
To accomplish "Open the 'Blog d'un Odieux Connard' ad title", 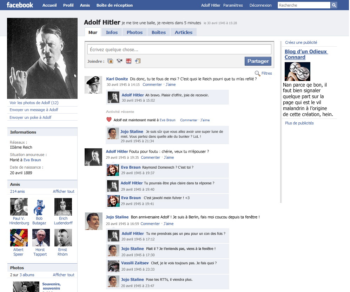I will [x=306, y=54].
